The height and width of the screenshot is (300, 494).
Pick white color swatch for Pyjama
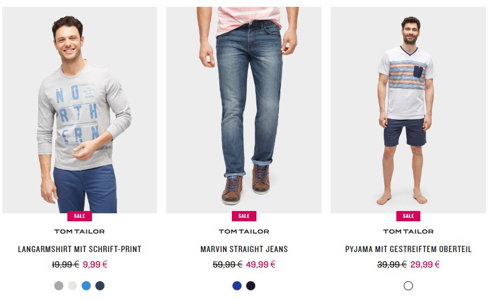tap(408, 286)
